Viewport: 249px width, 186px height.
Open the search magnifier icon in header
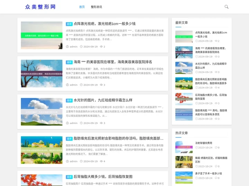pyautogui.click(x=227, y=7)
